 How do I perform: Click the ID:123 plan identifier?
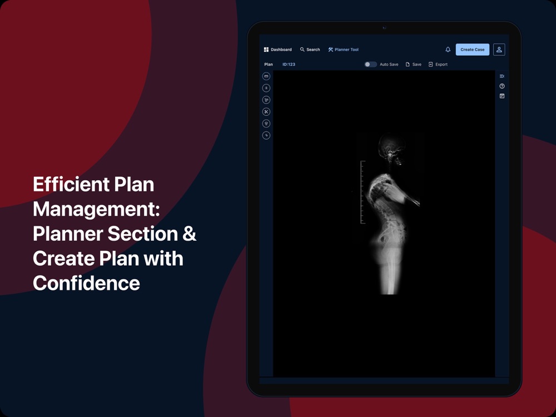pos(289,64)
